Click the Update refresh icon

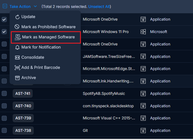pos(17,17)
